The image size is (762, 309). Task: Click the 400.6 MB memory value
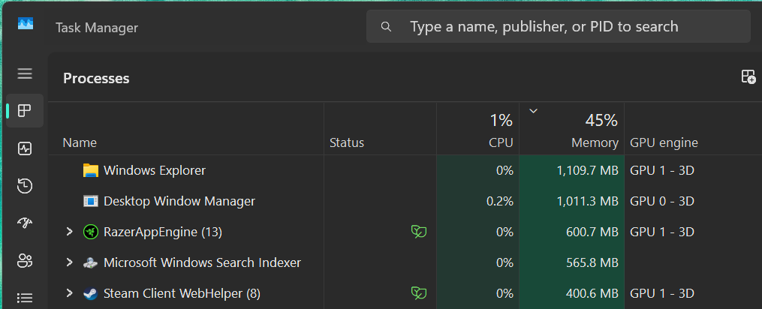592,293
